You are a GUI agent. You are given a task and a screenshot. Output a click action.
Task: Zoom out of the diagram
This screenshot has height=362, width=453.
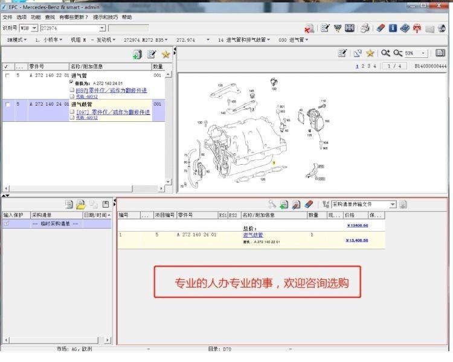(398, 53)
